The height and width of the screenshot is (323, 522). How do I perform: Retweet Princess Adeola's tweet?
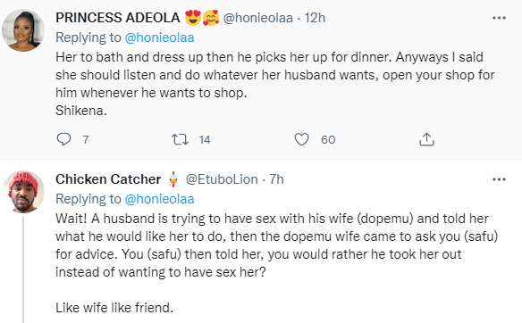coord(180,139)
